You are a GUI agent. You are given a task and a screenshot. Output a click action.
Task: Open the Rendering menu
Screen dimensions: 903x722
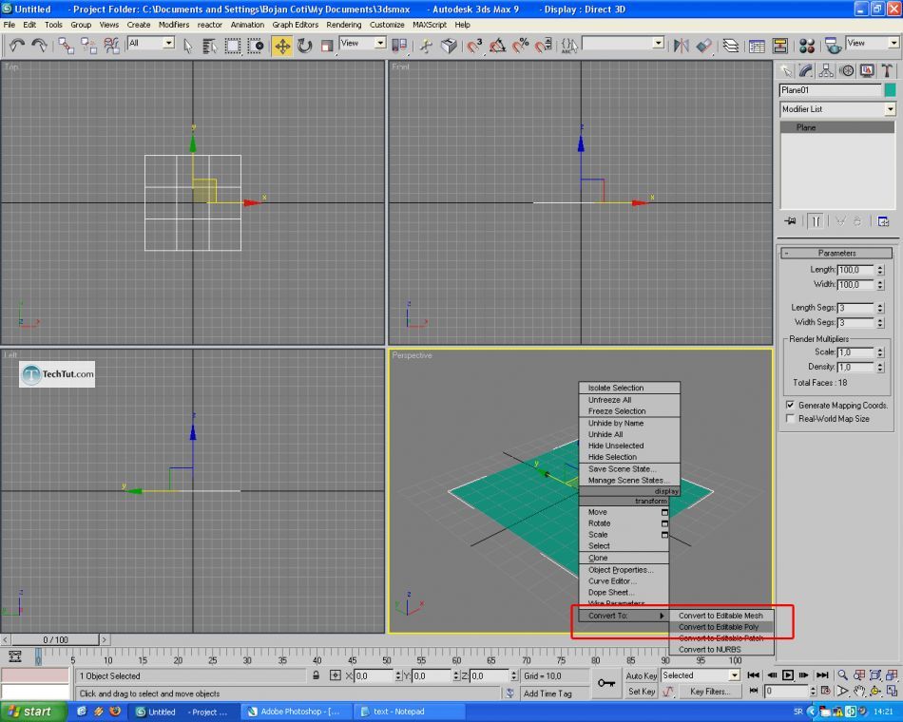(x=344, y=25)
